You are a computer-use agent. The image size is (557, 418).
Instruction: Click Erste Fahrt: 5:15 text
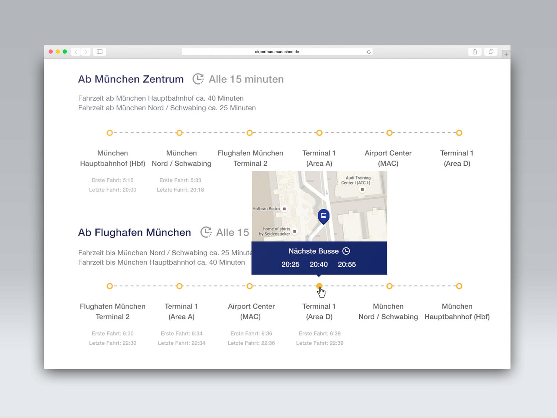113,180
